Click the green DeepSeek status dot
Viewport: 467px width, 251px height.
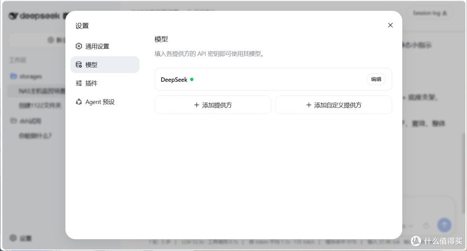point(192,79)
